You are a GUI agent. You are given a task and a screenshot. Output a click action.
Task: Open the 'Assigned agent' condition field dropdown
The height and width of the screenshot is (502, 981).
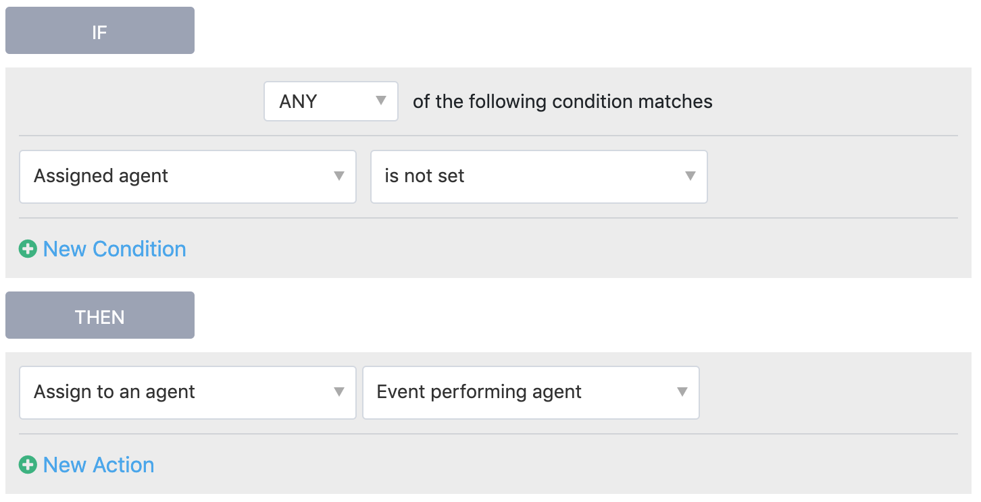187,177
